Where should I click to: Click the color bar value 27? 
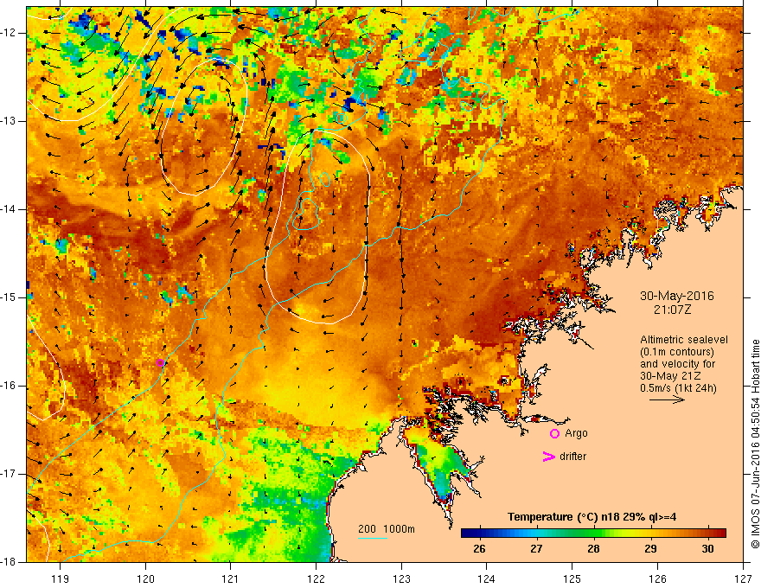tap(536, 548)
